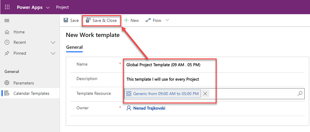Screen dimensions: 310x132
Task: Create a new record with New
Action: [x=131, y=20]
